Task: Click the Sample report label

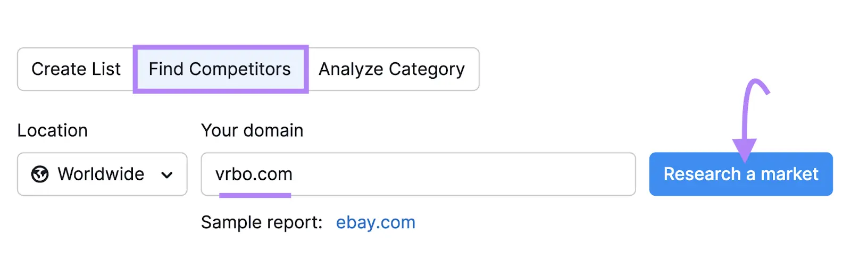Action: [262, 222]
